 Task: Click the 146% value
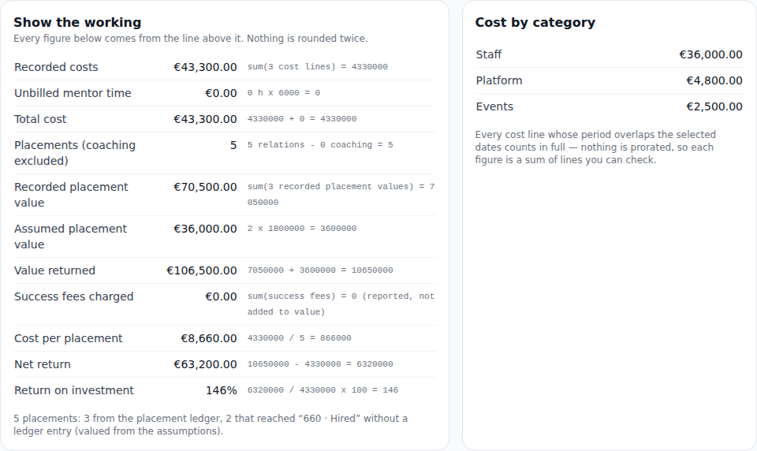tap(221, 390)
